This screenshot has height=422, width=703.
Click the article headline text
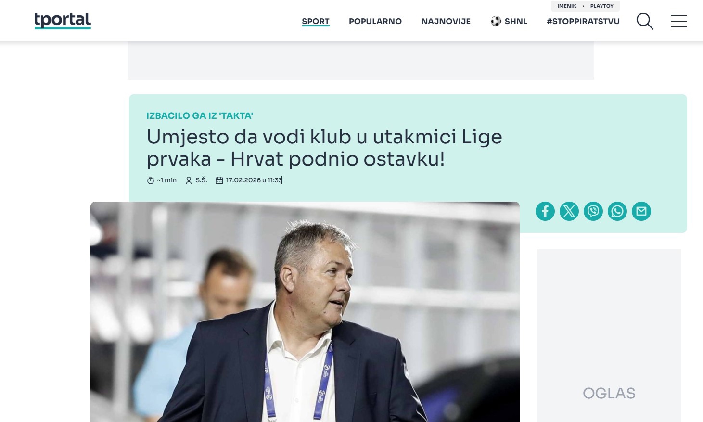[x=324, y=148]
